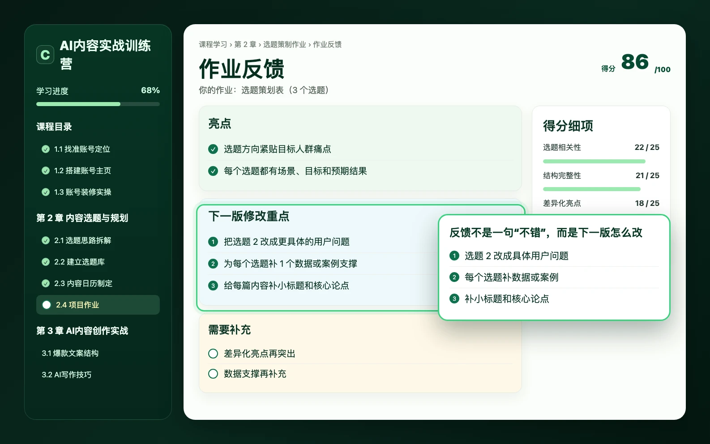Click the 21 / 25 score value
This screenshot has width=710, height=444.
(647, 175)
